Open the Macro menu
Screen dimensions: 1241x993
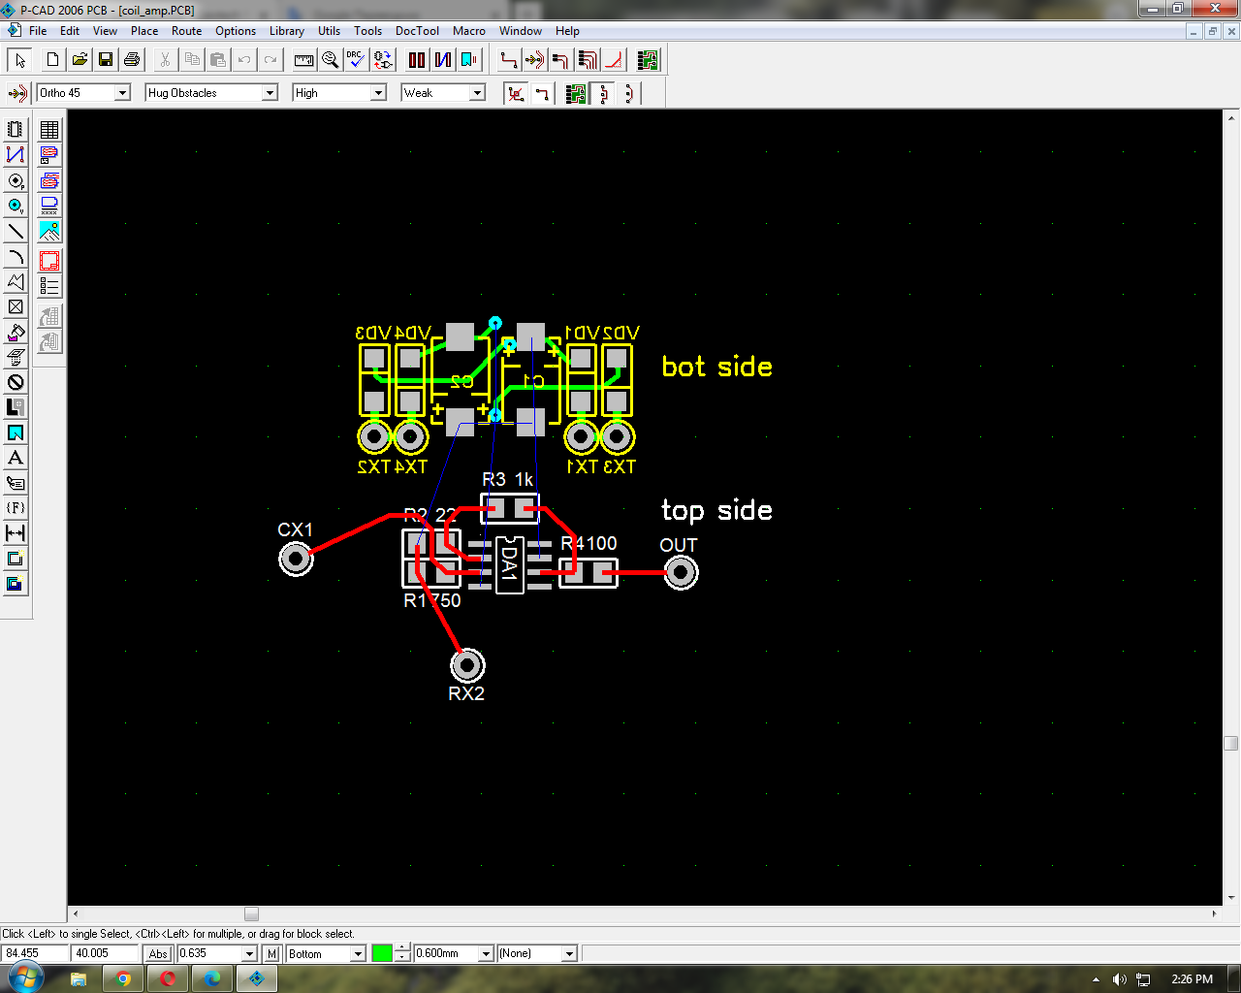tap(469, 31)
